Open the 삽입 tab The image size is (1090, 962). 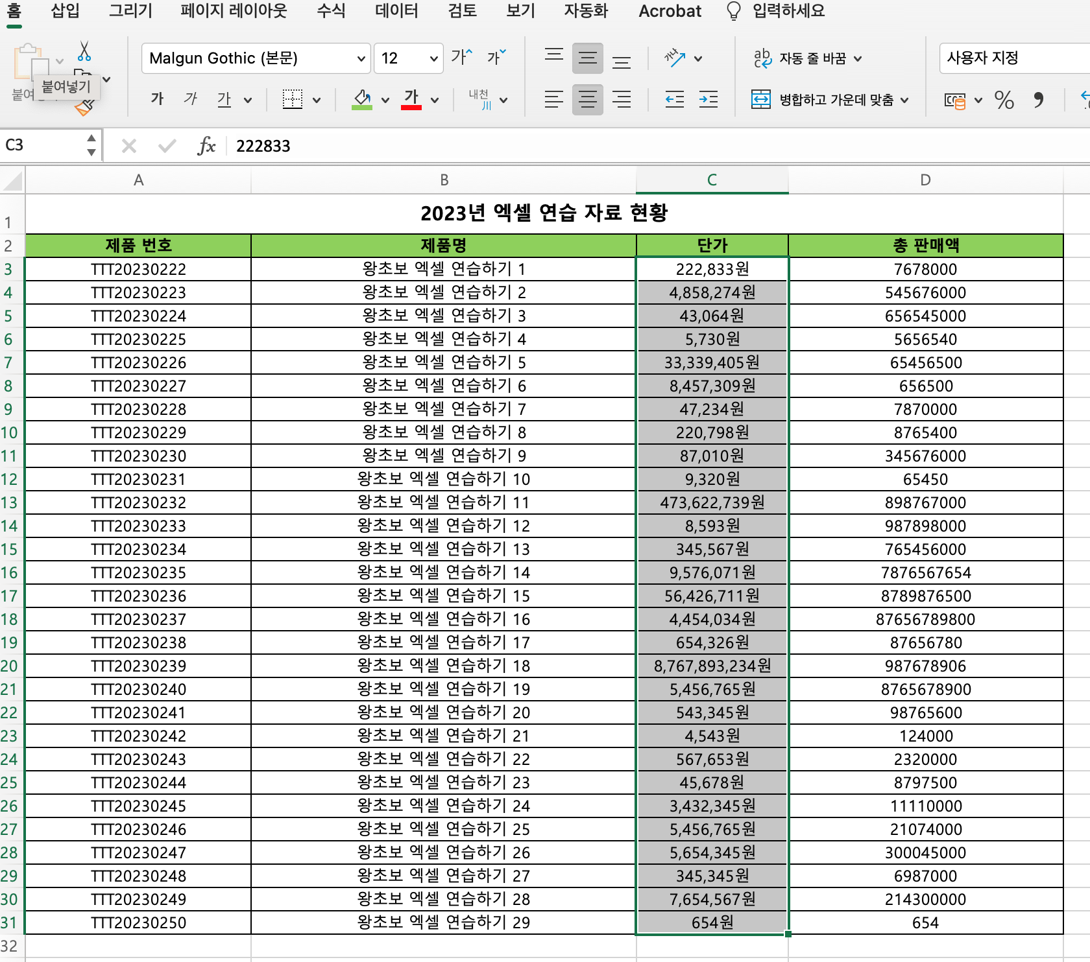[66, 11]
